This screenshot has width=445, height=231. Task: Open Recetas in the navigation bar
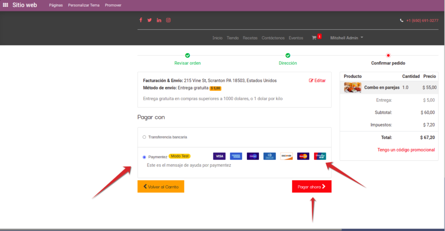pyautogui.click(x=250, y=38)
